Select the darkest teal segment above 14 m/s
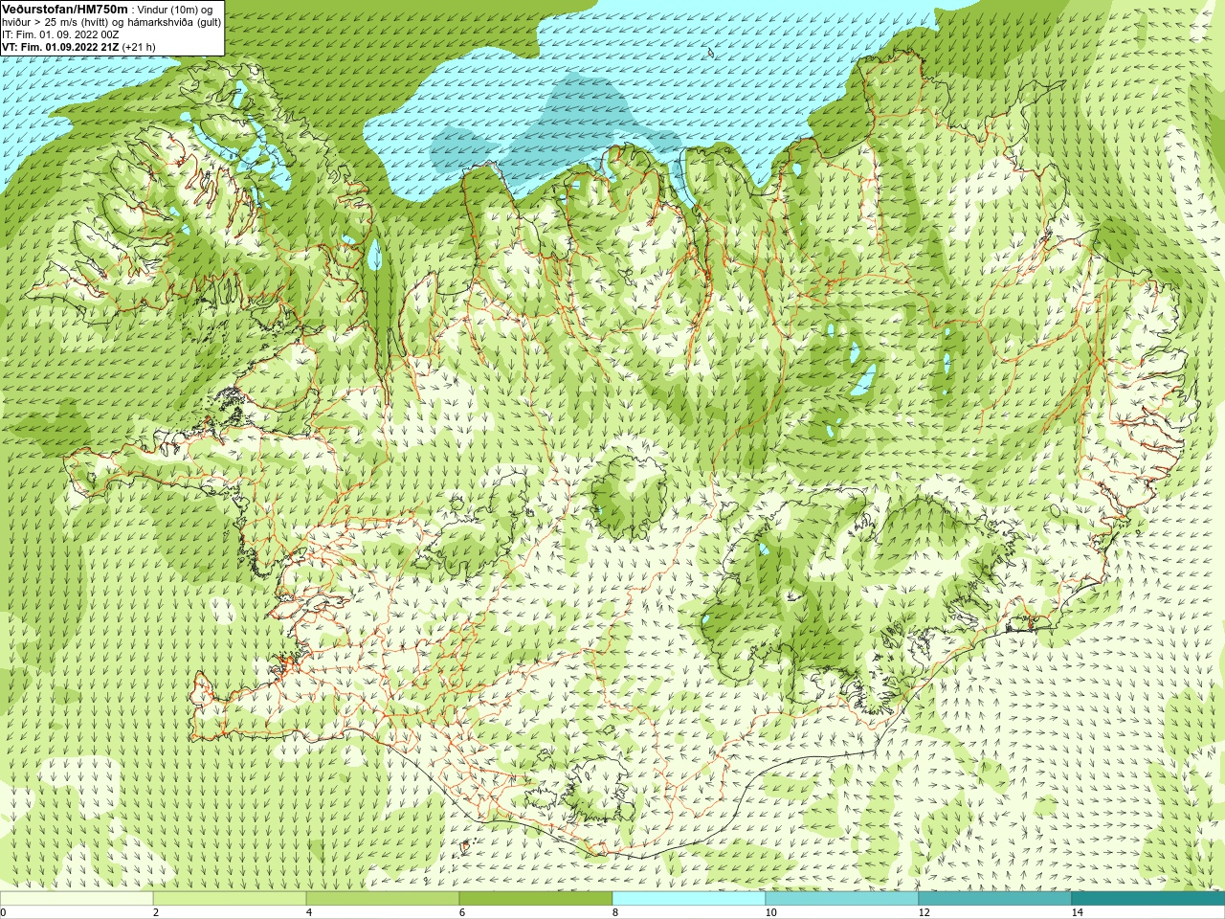The height and width of the screenshot is (919, 1225). (x=1148, y=898)
